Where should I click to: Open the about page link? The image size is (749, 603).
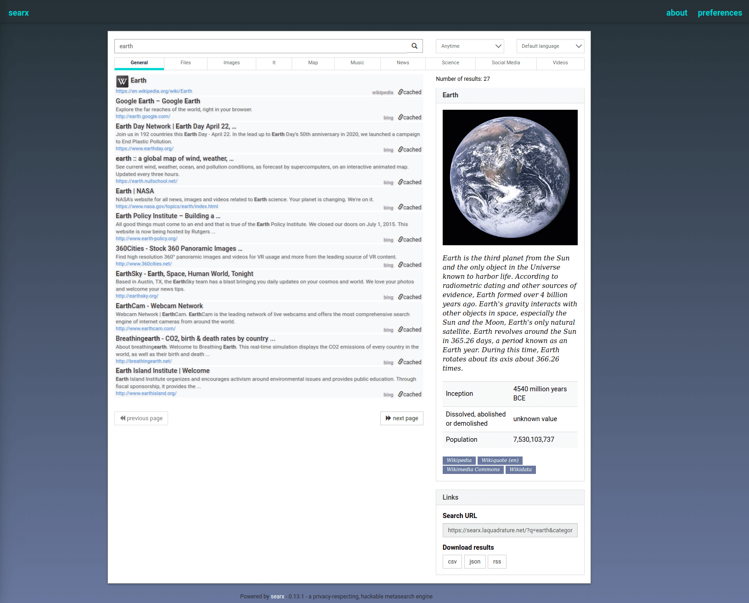[x=677, y=13]
